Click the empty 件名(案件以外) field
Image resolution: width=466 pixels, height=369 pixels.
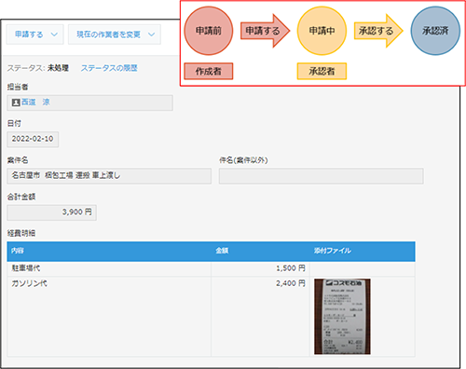click(321, 176)
